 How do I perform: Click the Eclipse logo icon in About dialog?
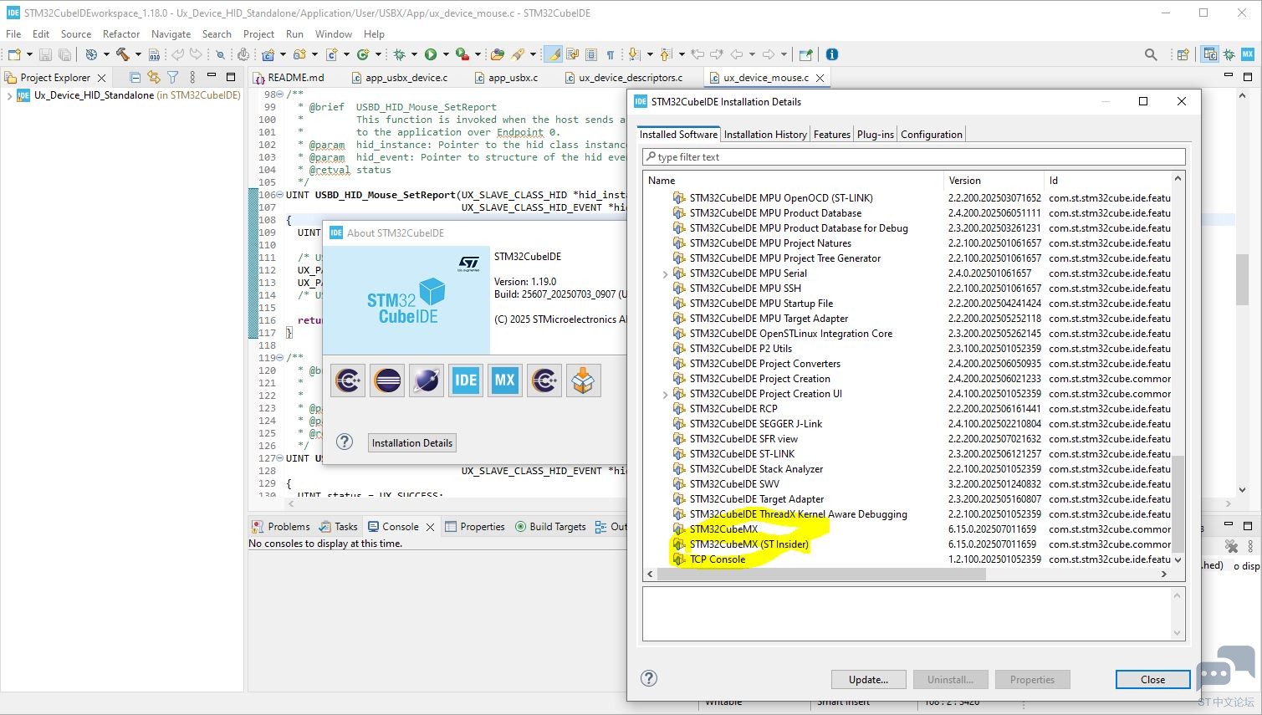(387, 380)
